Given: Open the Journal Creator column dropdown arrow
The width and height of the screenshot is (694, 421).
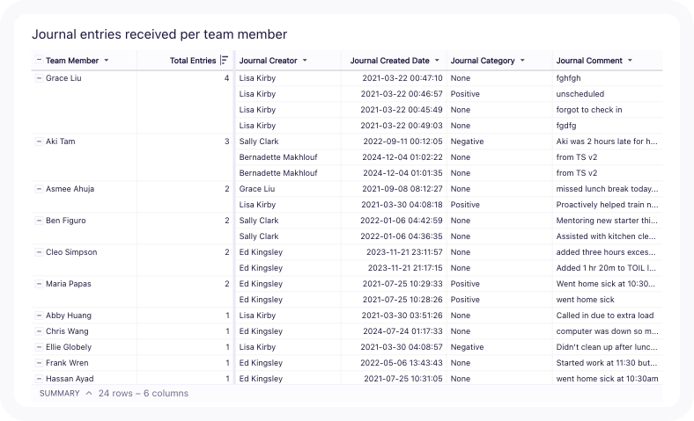Looking at the screenshot, I should click(x=306, y=61).
